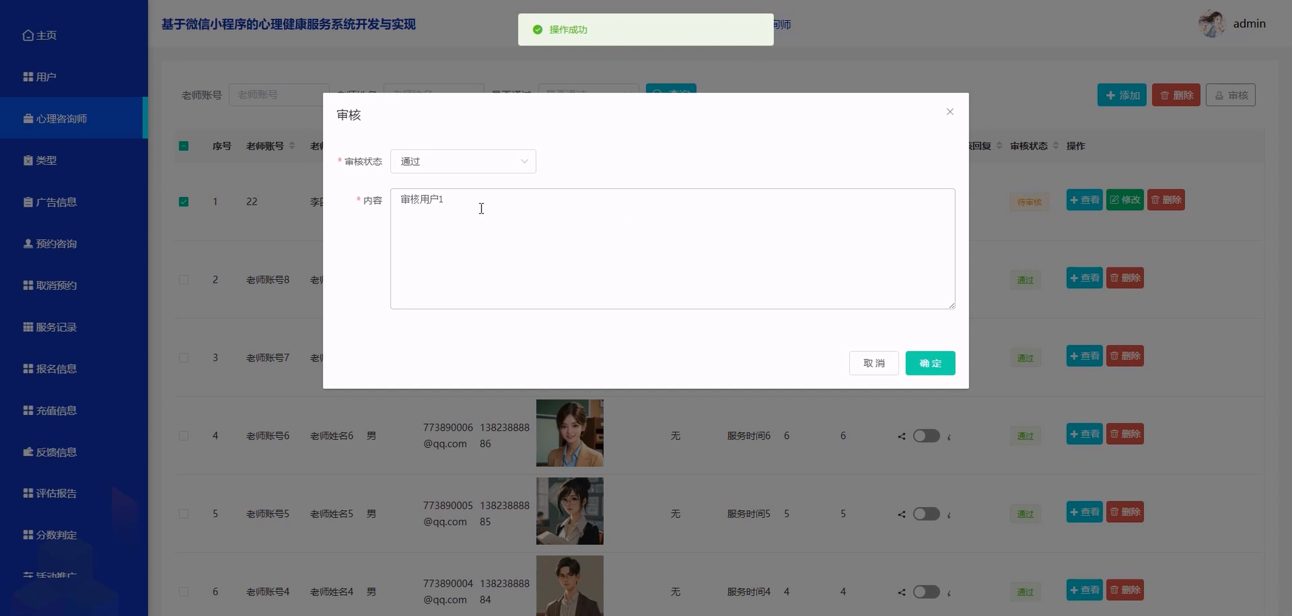Check the checkbox for row 5
The image size is (1292, 616).
tap(183, 514)
